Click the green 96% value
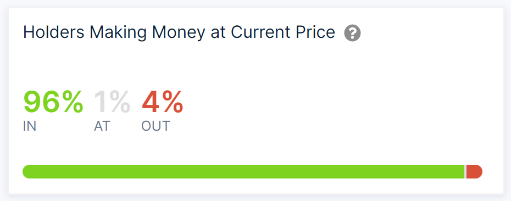This screenshot has height=201, width=511. click(53, 102)
